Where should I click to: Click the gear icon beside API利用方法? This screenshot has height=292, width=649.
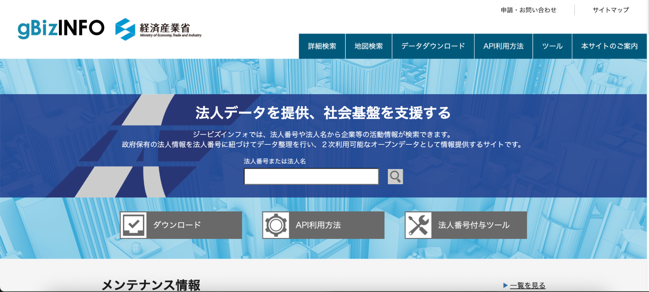click(x=276, y=225)
